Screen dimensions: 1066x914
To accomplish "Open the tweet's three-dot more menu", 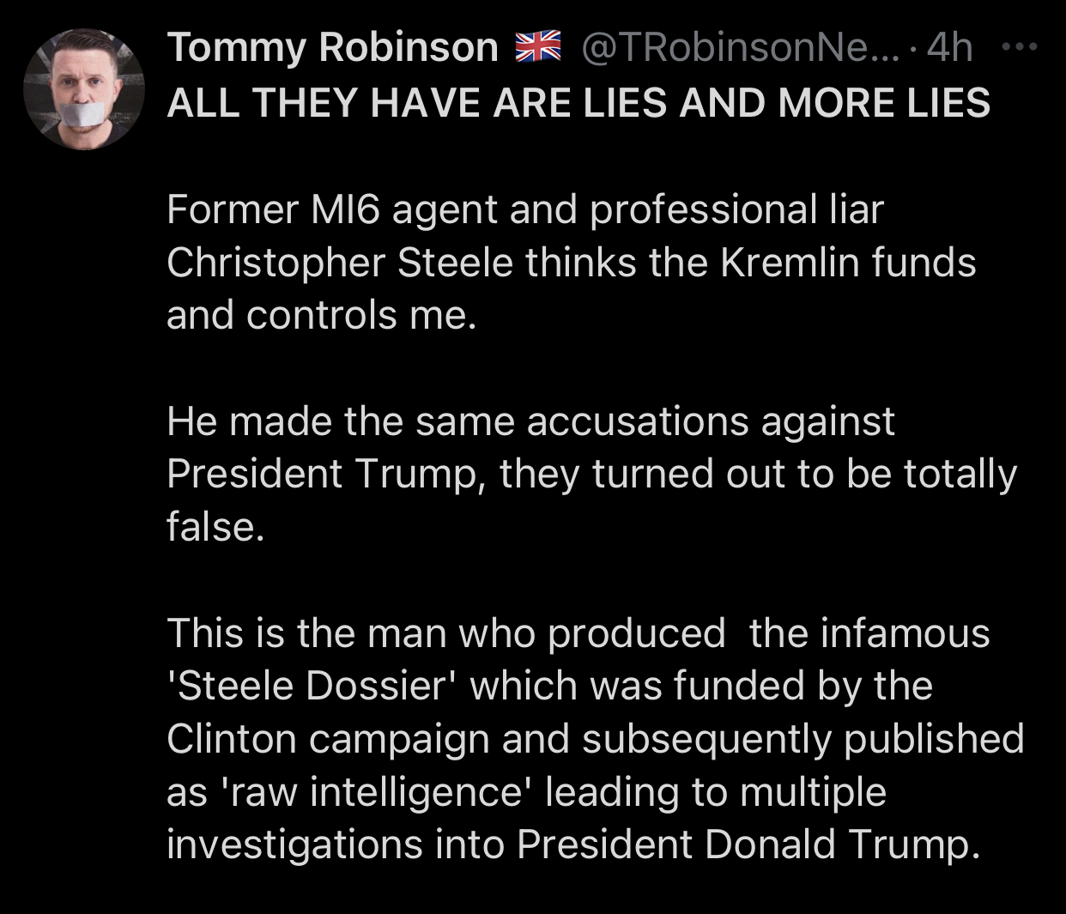I will 1020,47.
